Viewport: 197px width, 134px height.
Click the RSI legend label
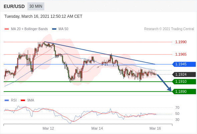click(14, 100)
